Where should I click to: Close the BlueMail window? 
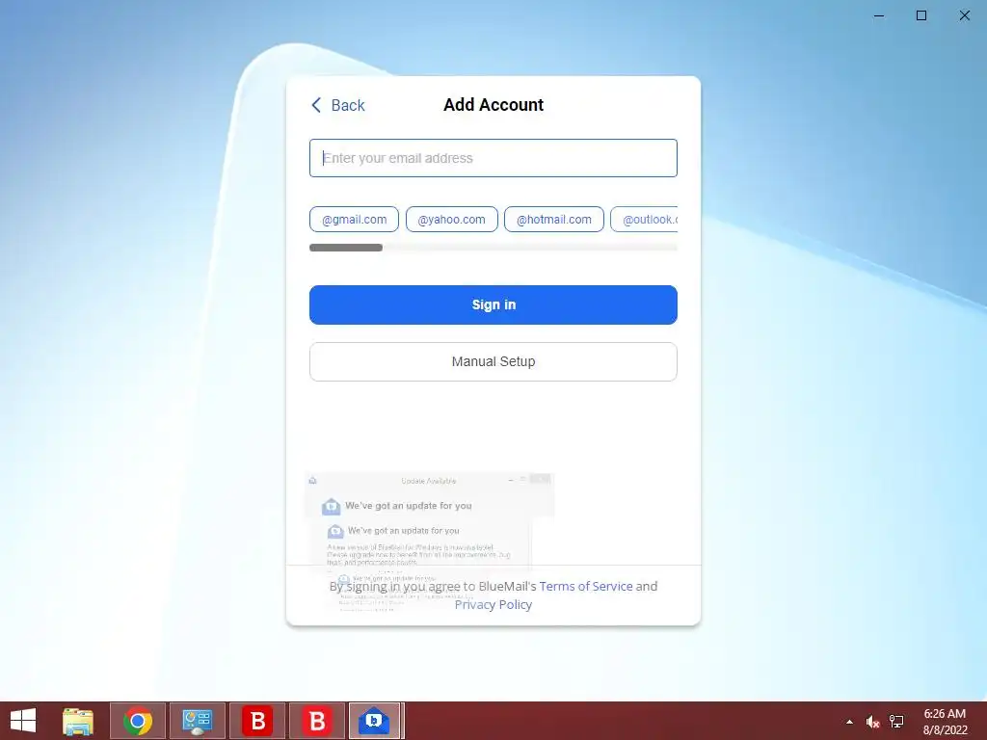pos(964,15)
